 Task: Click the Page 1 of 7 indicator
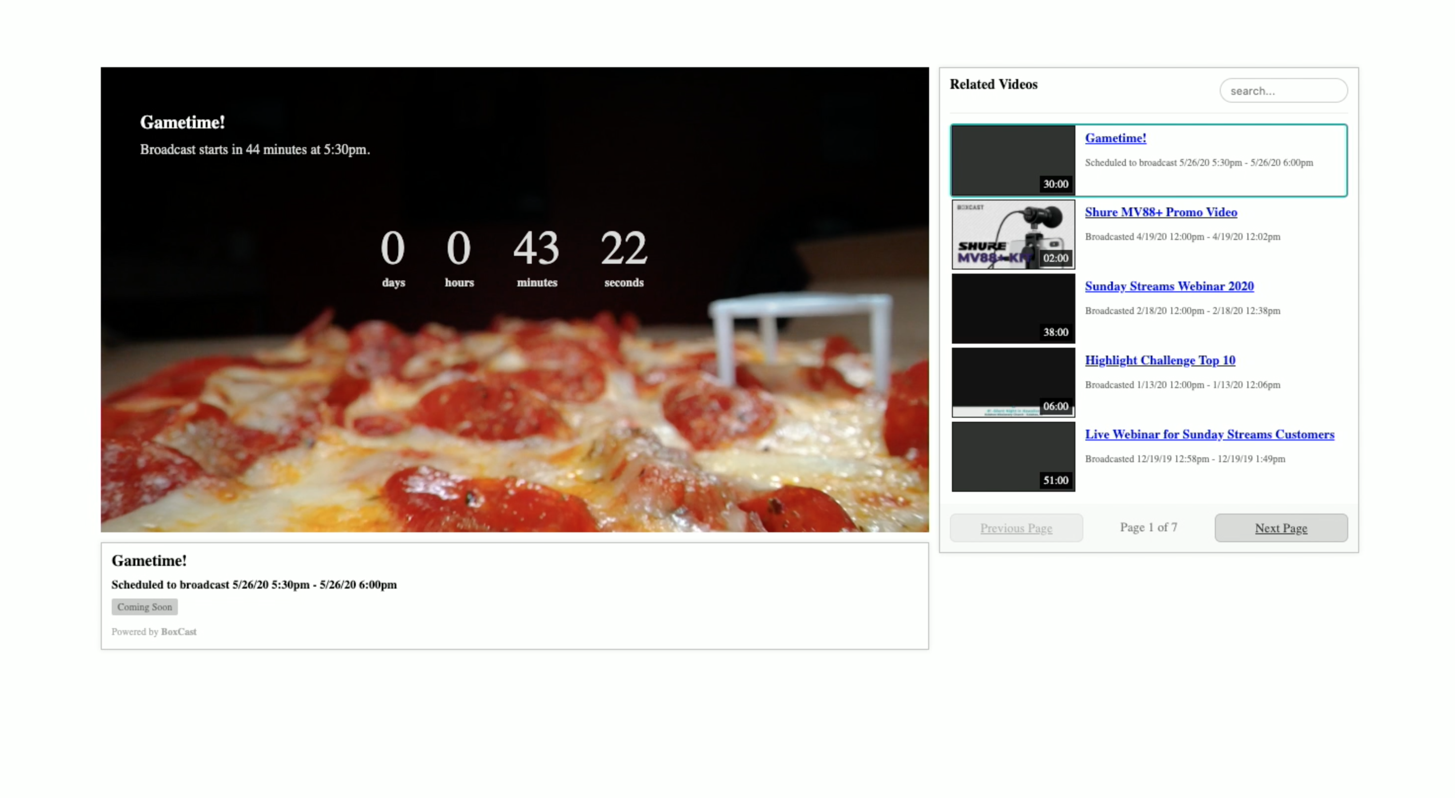coord(1148,527)
